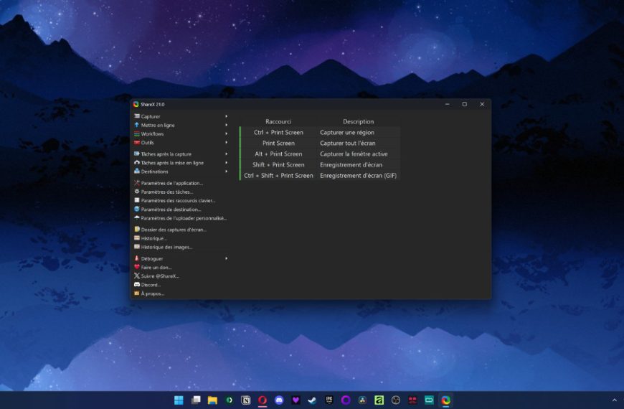Click the À propos crown icon
624x409 pixels.
(137, 293)
